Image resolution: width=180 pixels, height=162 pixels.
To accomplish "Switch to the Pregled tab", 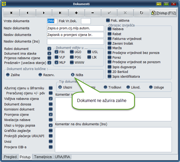I will point(10,157).
